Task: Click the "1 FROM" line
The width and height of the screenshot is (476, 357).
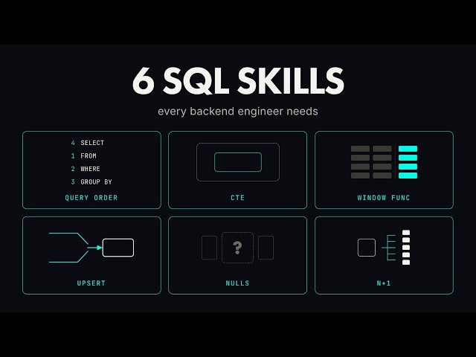Action: pyautogui.click(x=83, y=155)
